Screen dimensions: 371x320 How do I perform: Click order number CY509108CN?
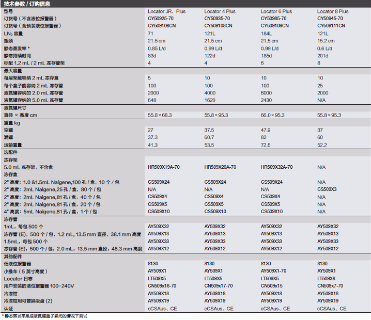point(218,25)
